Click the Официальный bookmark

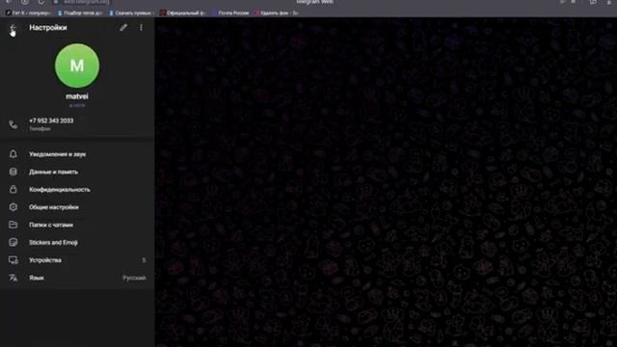(182, 13)
